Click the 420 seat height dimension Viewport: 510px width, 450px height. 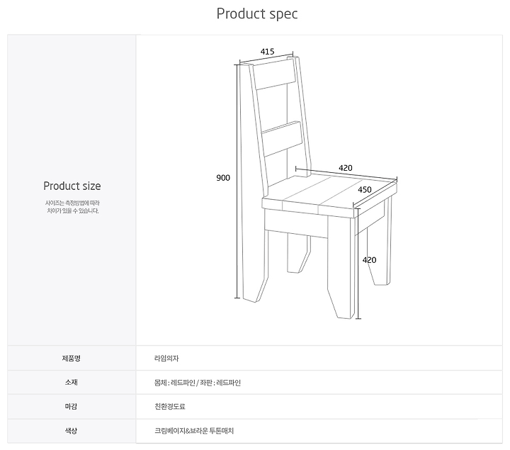pos(369,260)
